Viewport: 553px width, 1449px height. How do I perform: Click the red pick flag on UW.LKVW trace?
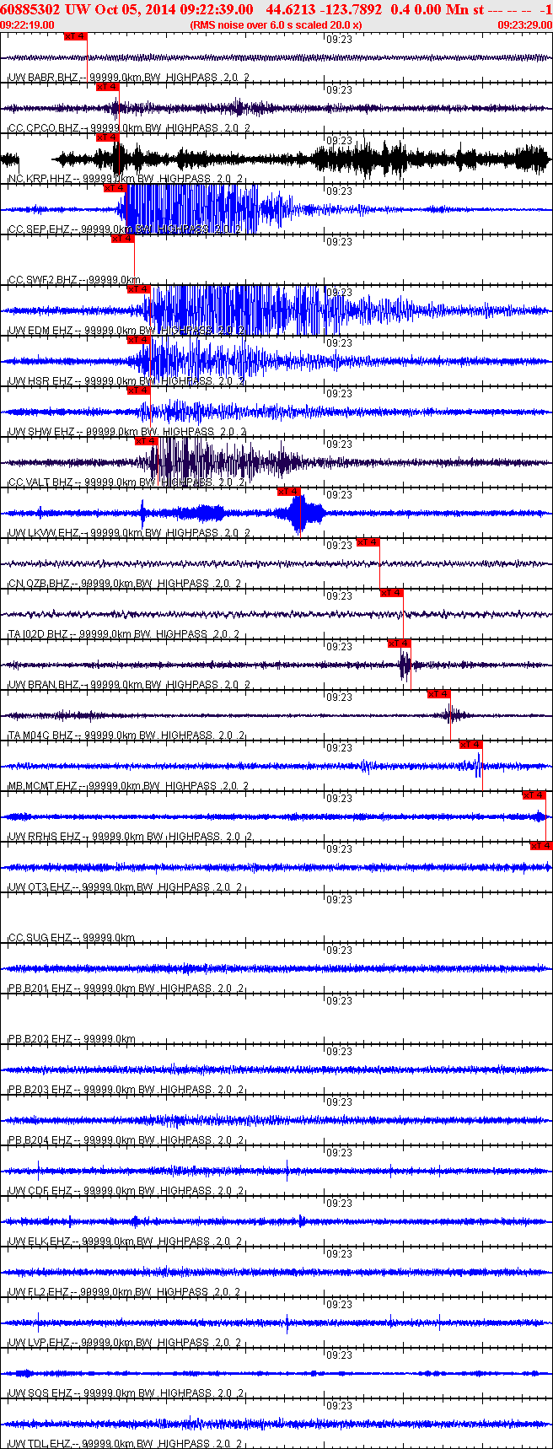tap(289, 492)
